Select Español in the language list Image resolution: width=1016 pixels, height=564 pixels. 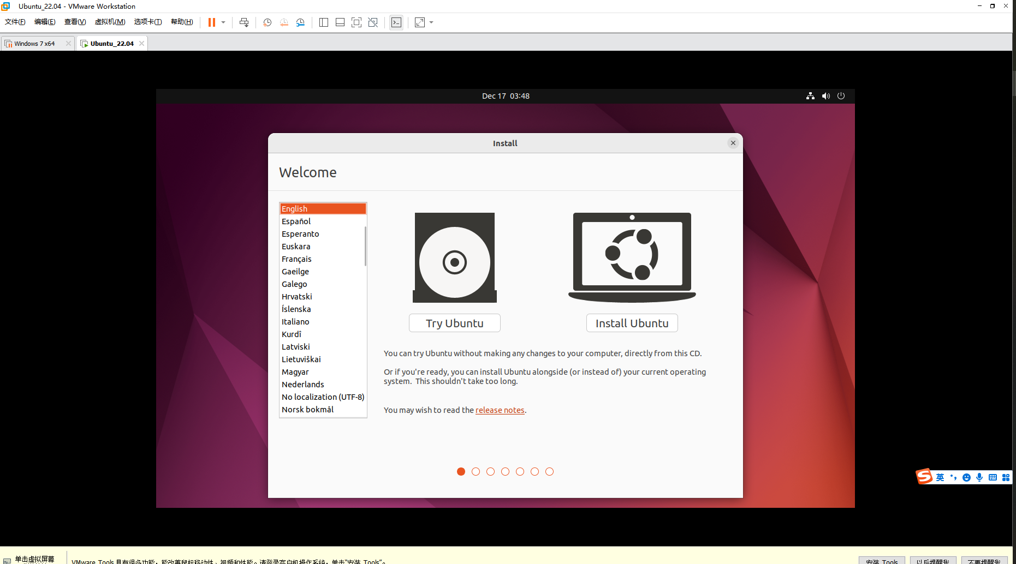[323, 221]
